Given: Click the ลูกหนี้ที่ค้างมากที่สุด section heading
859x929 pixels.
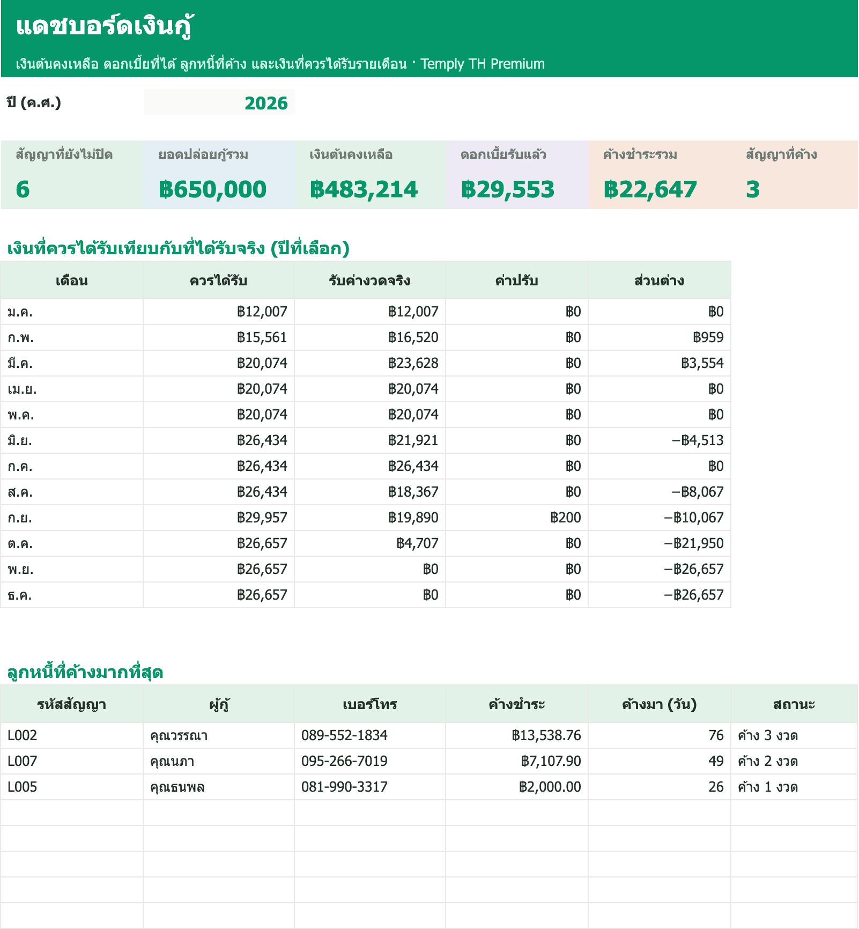Looking at the screenshot, I should click(x=85, y=672).
